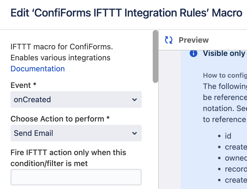Focus the condition/filter text field
Image resolution: width=247 pixels, height=189 pixels.
(x=76, y=177)
